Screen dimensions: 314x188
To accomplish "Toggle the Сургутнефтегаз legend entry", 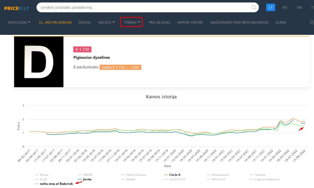I will pos(264,179).
